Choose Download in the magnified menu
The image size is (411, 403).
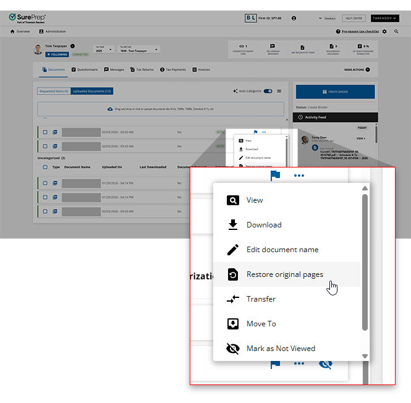[287, 225]
